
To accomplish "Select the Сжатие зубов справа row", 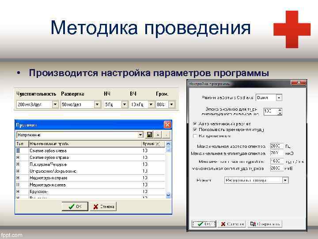I will point(91,158).
